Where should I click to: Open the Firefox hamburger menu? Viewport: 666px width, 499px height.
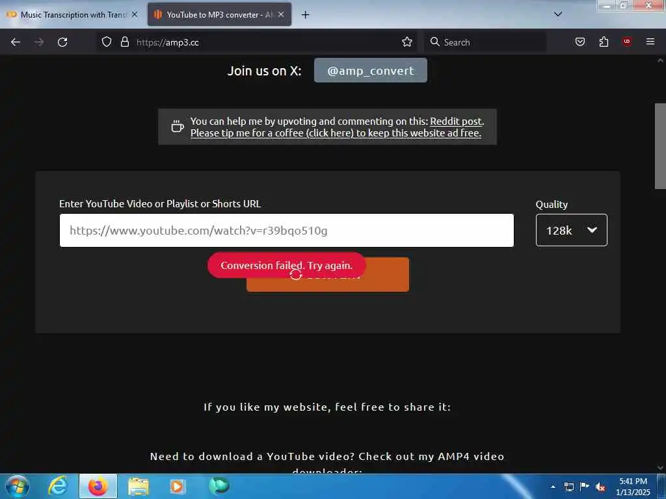click(650, 42)
